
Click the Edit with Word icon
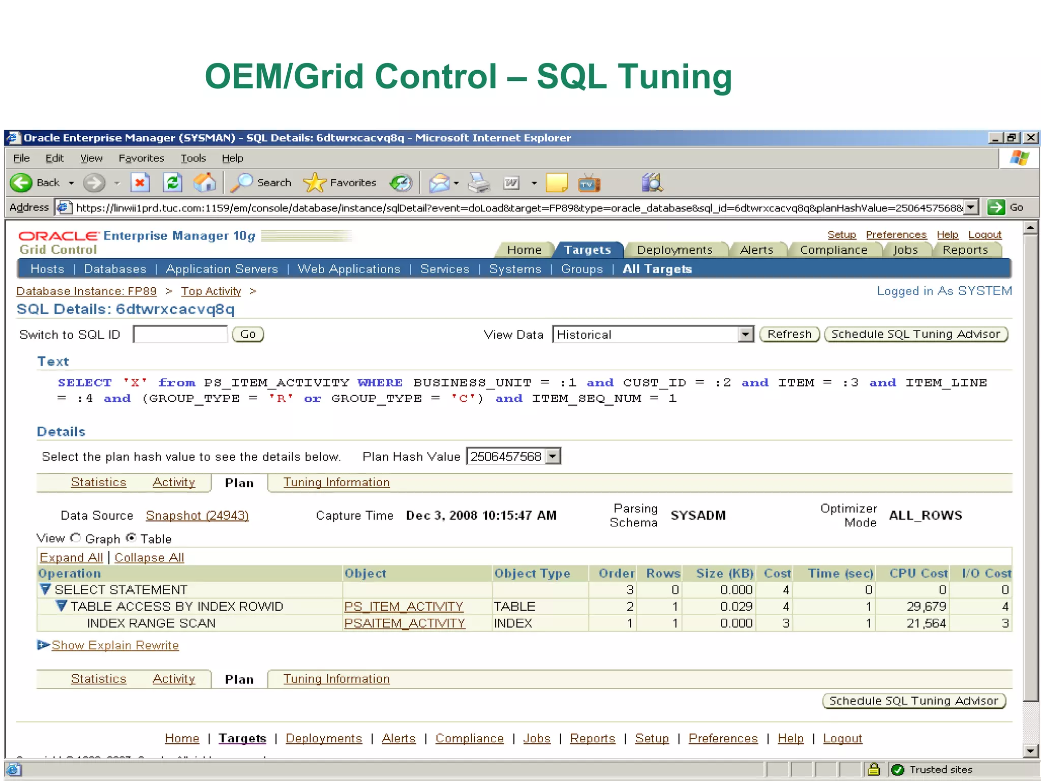(511, 183)
